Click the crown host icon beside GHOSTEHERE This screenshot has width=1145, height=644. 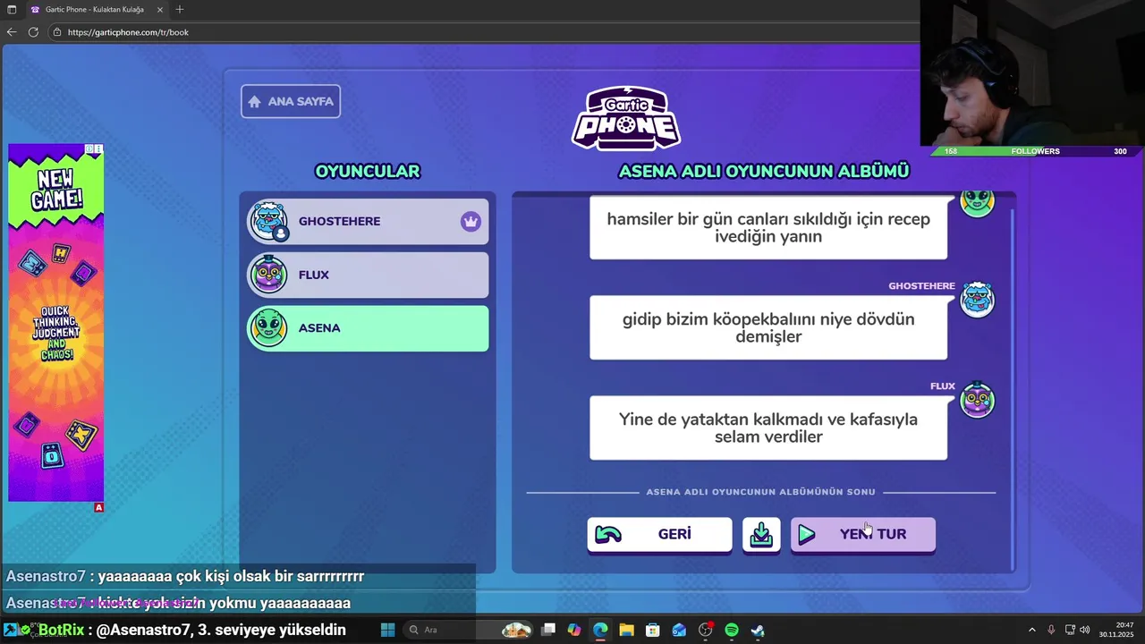click(471, 221)
